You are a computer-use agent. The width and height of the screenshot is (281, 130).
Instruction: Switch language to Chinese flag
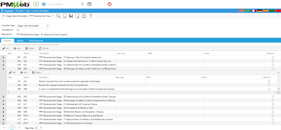tap(278, 11)
